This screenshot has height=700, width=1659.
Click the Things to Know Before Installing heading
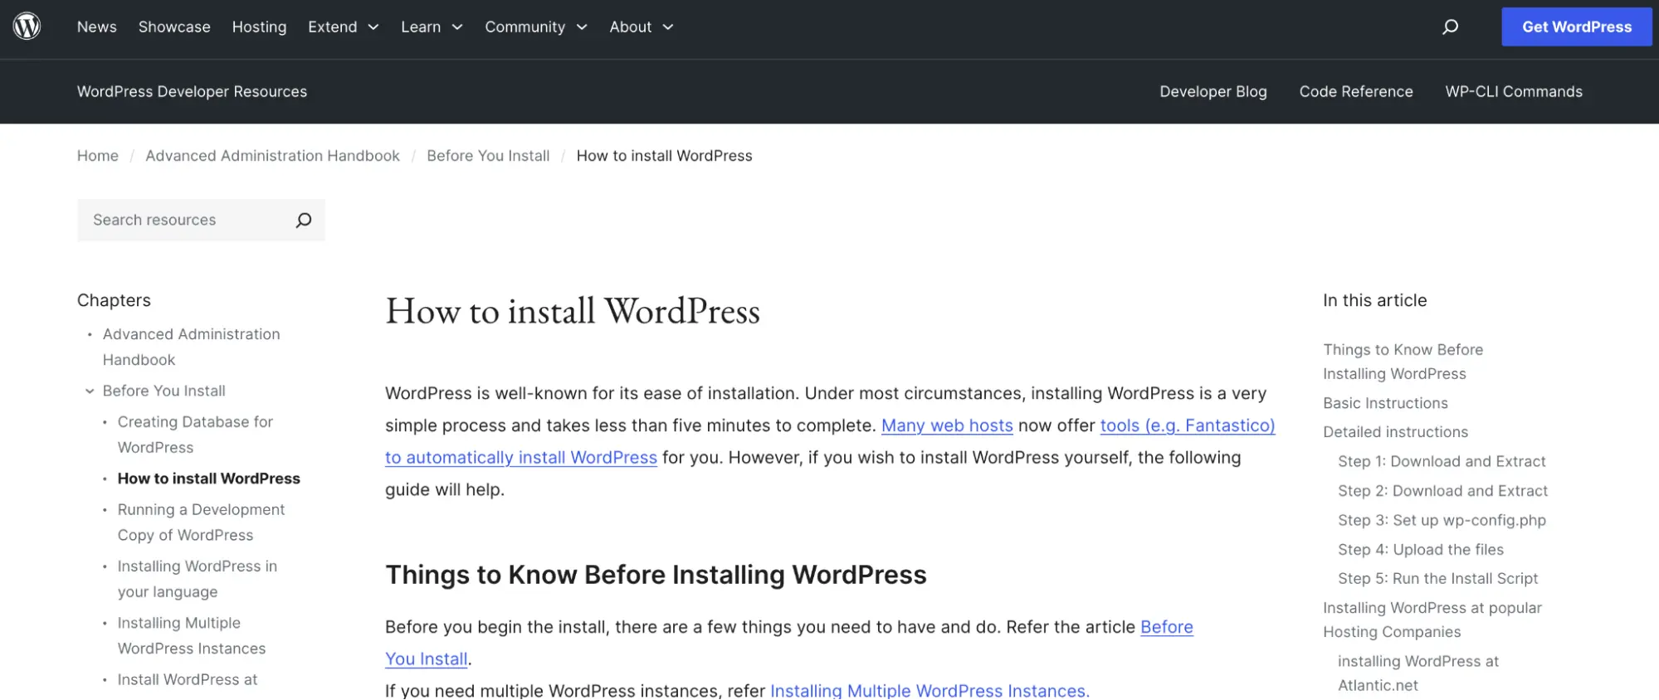tap(656, 575)
